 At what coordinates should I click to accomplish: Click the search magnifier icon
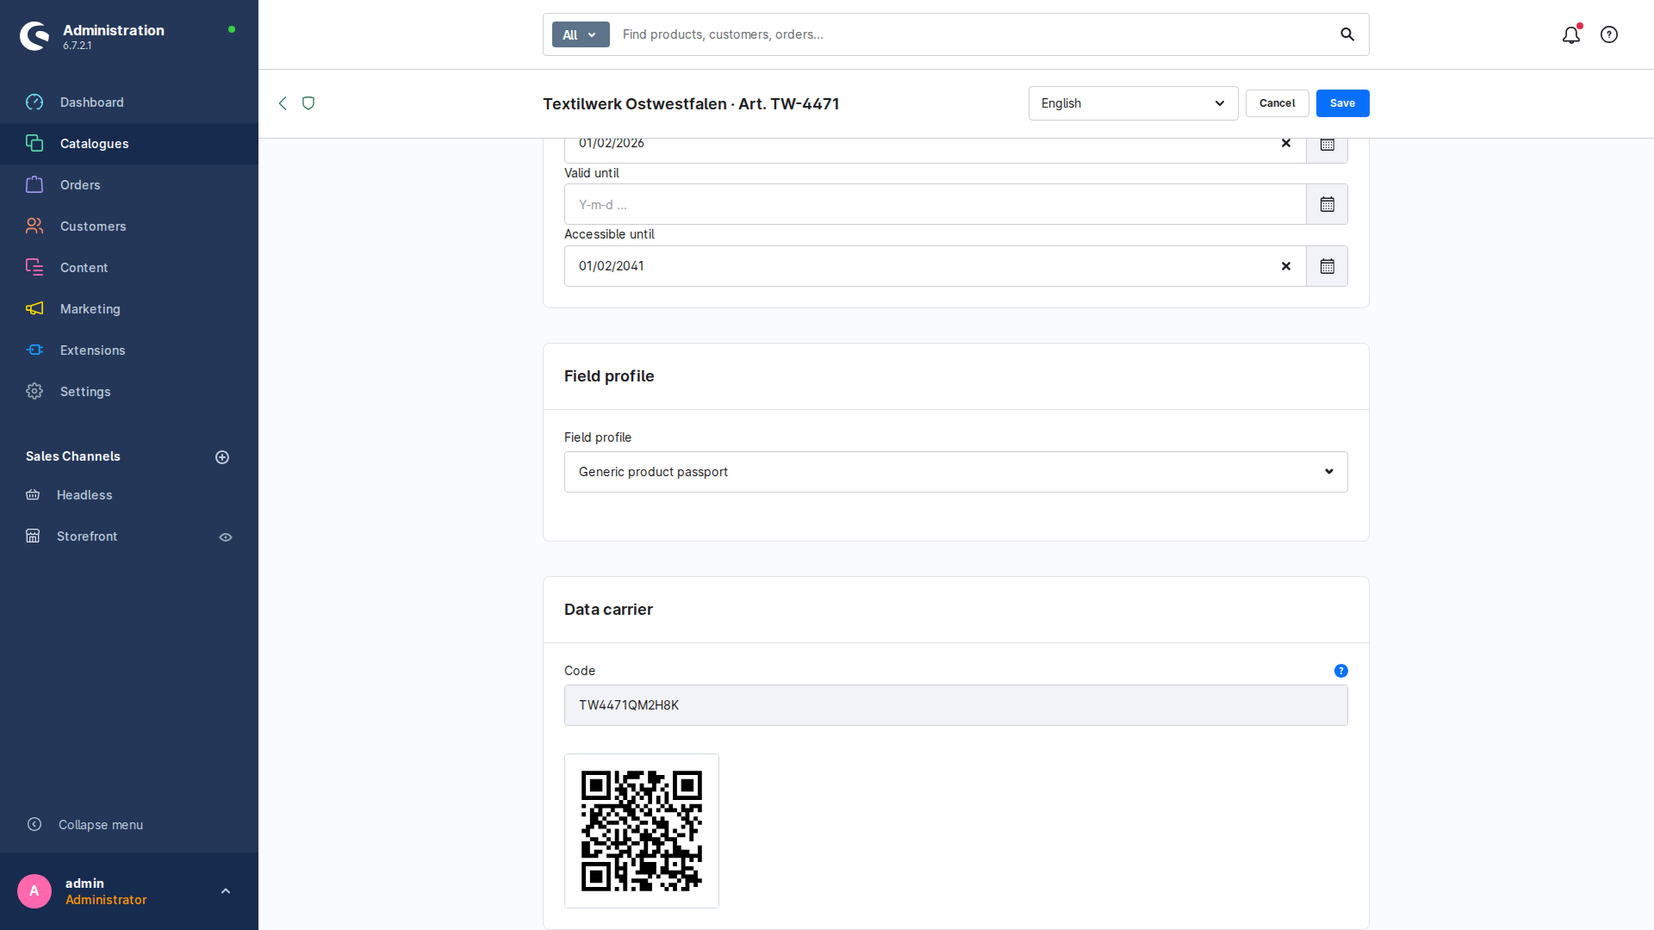[x=1347, y=34]
